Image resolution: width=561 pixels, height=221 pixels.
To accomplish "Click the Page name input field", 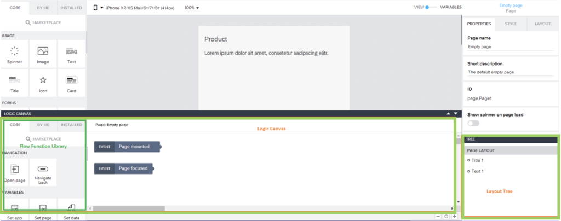I will 510,47.
